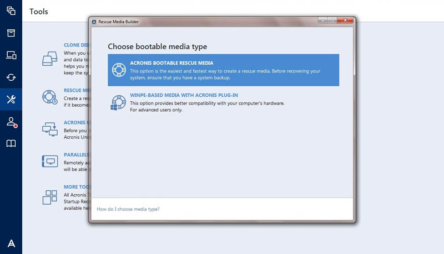444x254 pixels.
Task: Click the Clone Disk heading link
Action: click(76, 45)
